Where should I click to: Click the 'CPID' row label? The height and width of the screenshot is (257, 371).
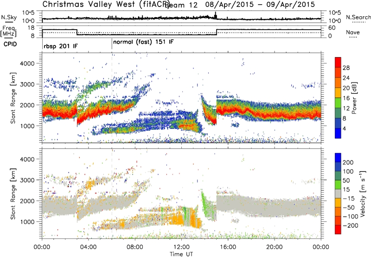[x=10, y=44]
